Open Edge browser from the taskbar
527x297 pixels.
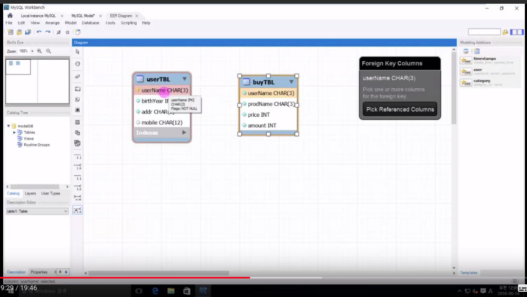point(155,291)
